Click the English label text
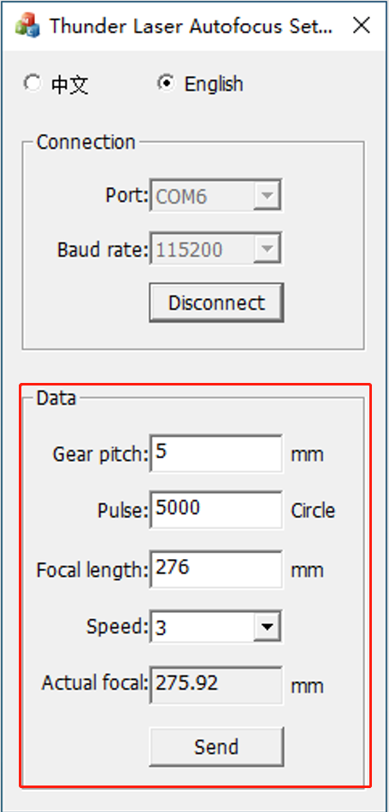 click(x=214, y=84)
